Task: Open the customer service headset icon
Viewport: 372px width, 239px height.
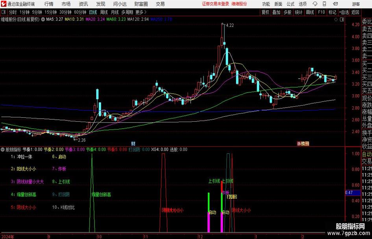Action: pyautogui.click(x=315, y=4)
